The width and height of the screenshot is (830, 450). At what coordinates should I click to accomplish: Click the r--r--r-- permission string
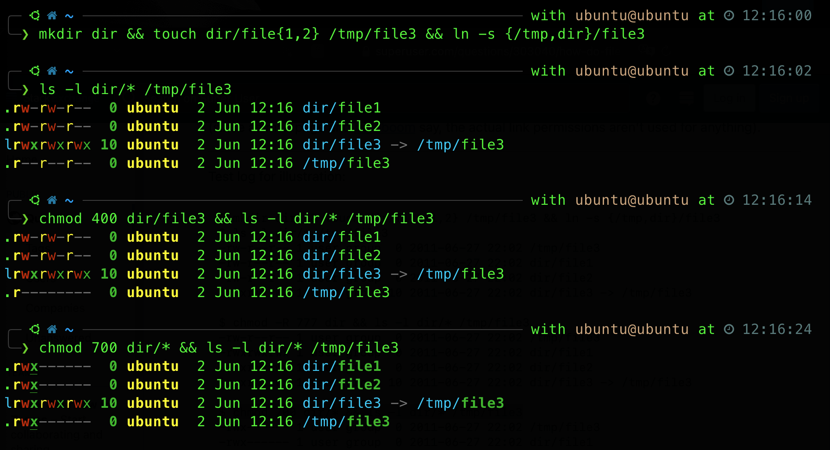(x=51, y=163)
